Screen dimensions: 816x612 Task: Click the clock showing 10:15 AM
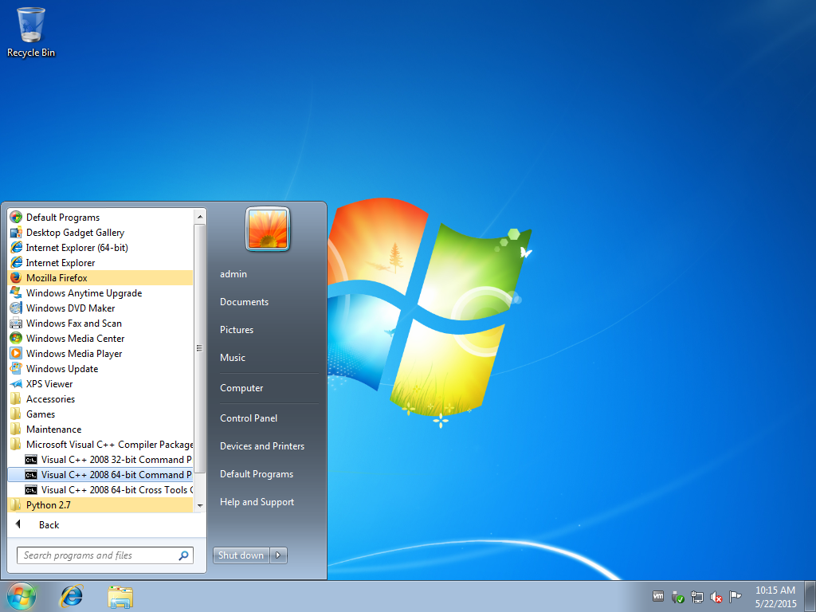(775, 590)
